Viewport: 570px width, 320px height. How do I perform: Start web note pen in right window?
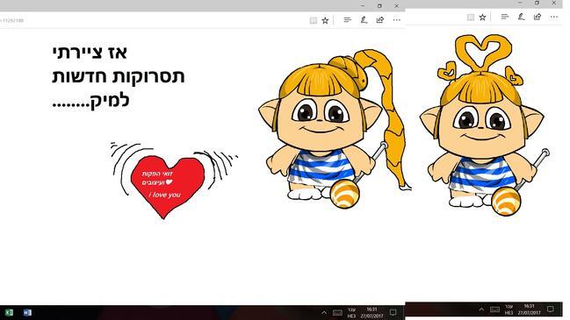pyautogui.click(x=522, y=17)
